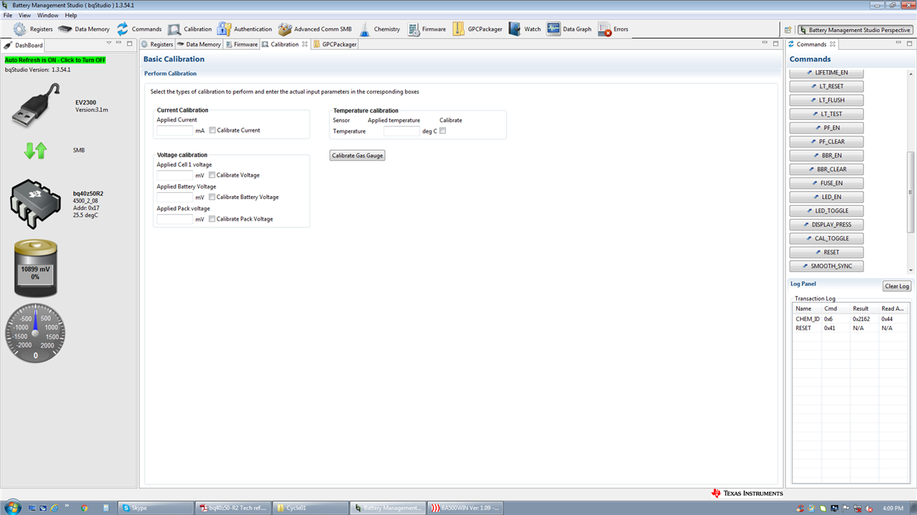
Task: Switch to the Firmware editor tab
Action: [242, 45]
